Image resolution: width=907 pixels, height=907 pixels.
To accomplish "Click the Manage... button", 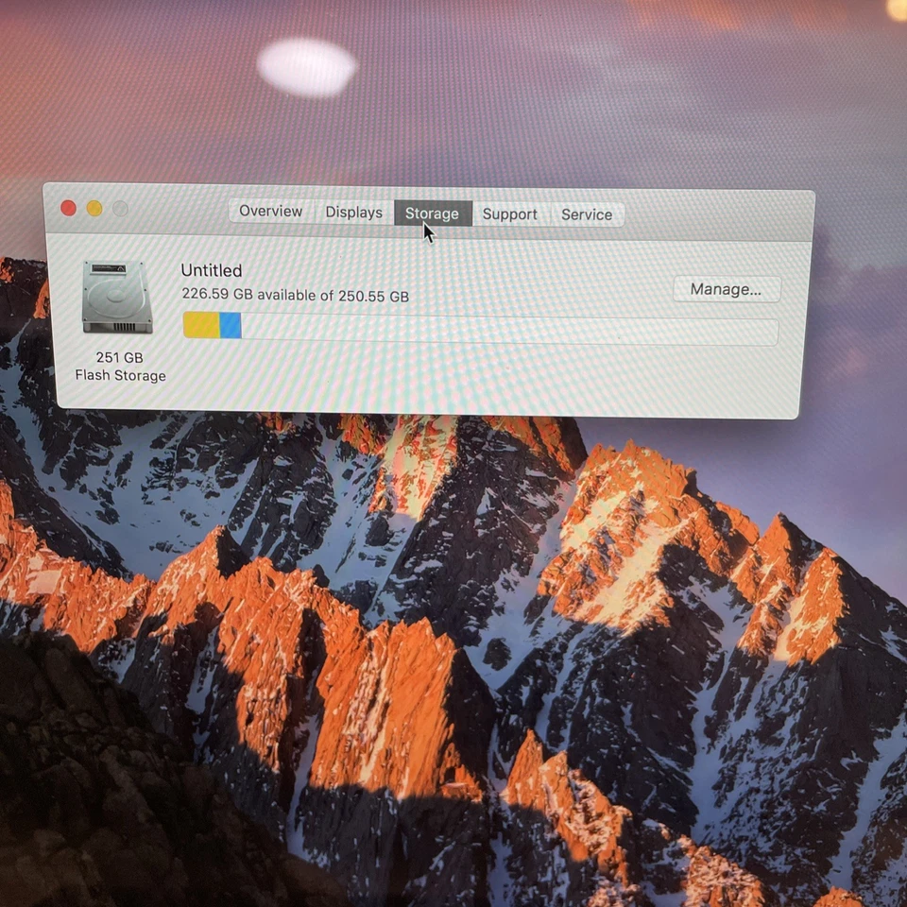I will [727, 289].
